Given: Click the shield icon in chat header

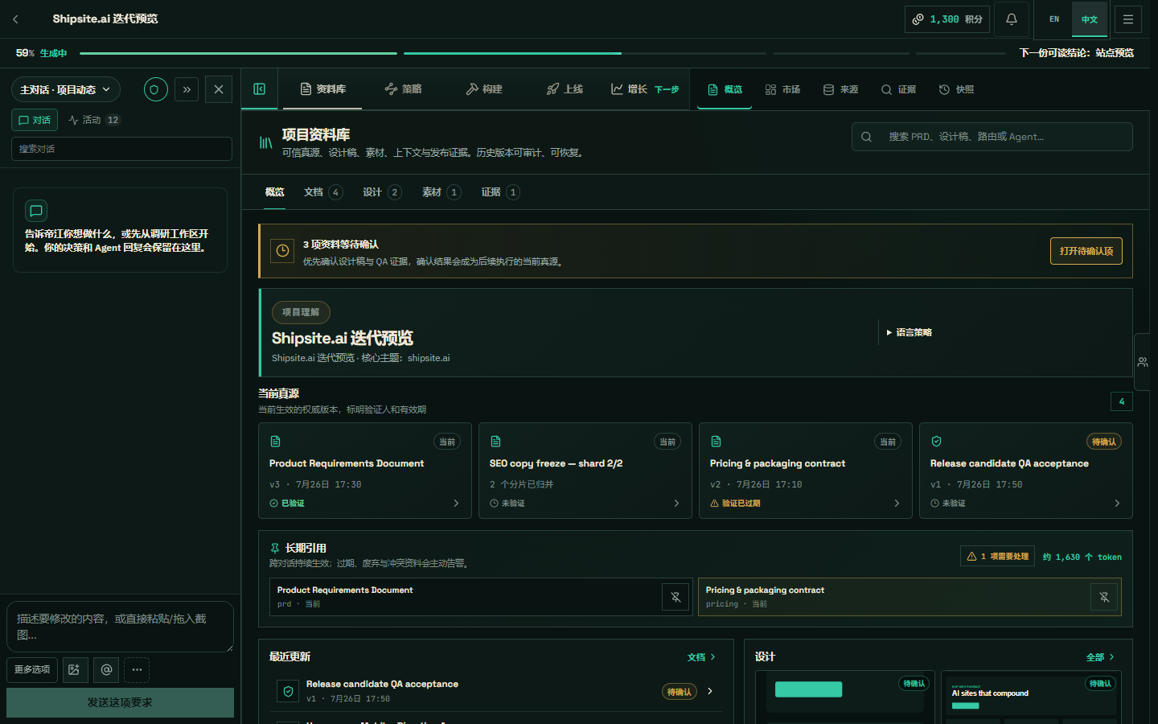Looking at the screenshot, I should click(x=156, y=89).
